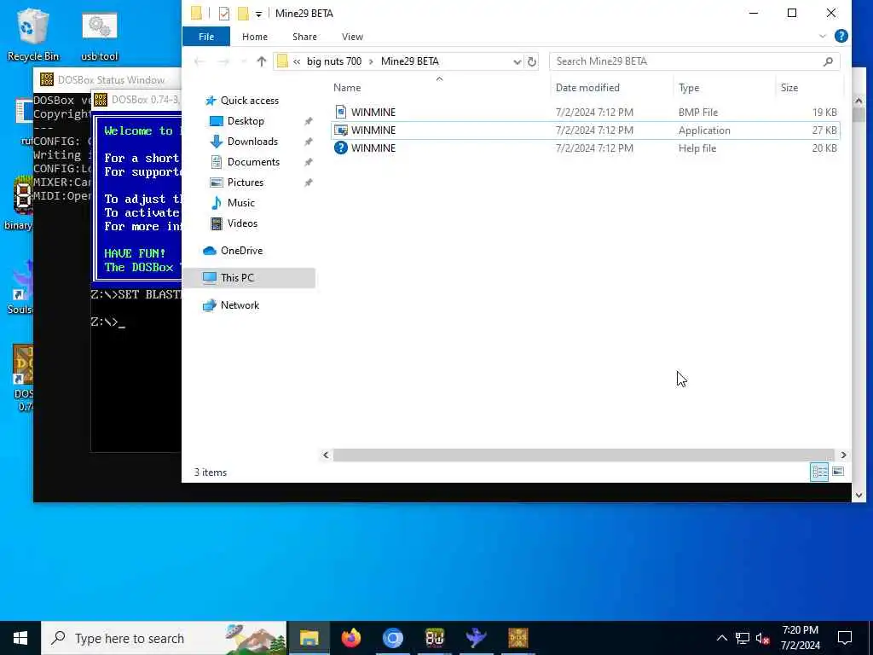Screen dimensions: 873x655
Task: Open the Windows Start menu
Action: pyautogui.click(x=20, y=638)
